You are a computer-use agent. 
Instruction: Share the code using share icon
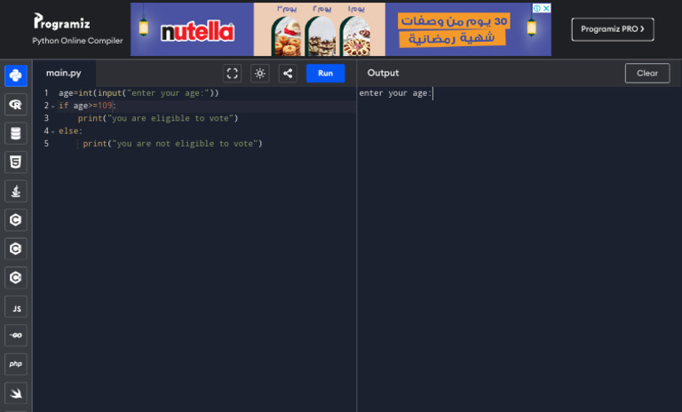point(288,73)
